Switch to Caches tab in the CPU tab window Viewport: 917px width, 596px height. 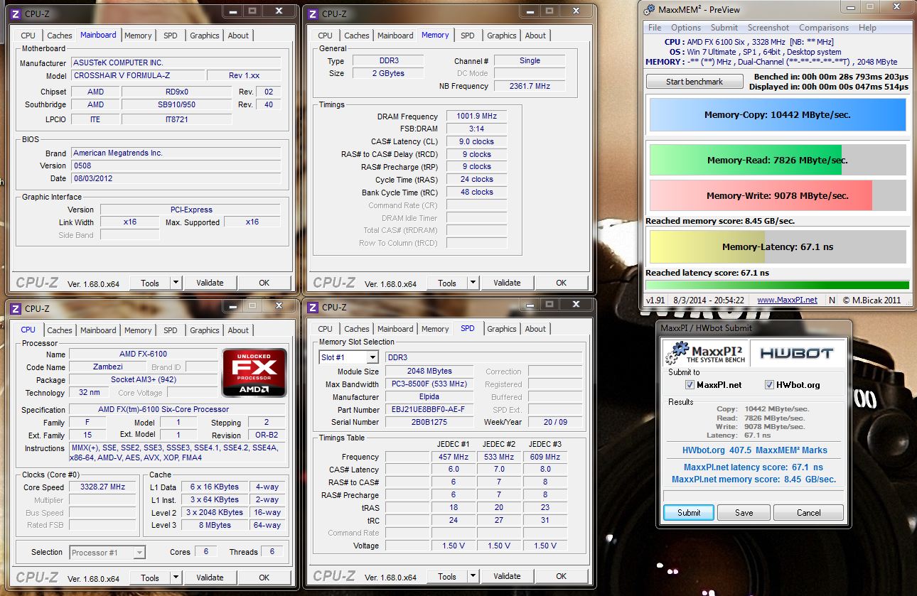point(60,330)
